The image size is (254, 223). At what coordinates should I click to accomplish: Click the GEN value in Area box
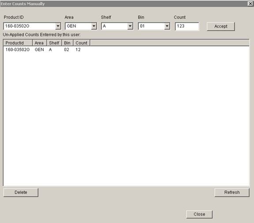click(71, 26)
